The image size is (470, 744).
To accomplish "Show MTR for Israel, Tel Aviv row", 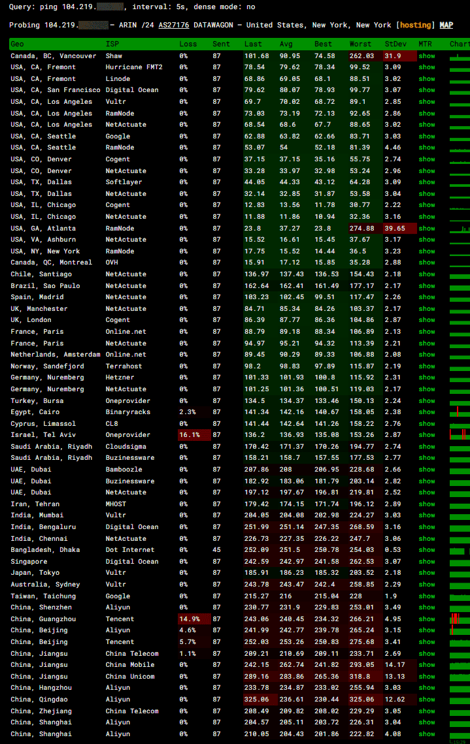I will [427, 435].
